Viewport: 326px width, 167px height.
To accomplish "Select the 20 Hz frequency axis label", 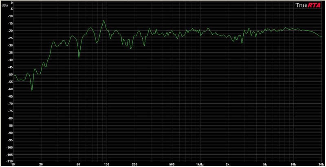I will (41, 164).
